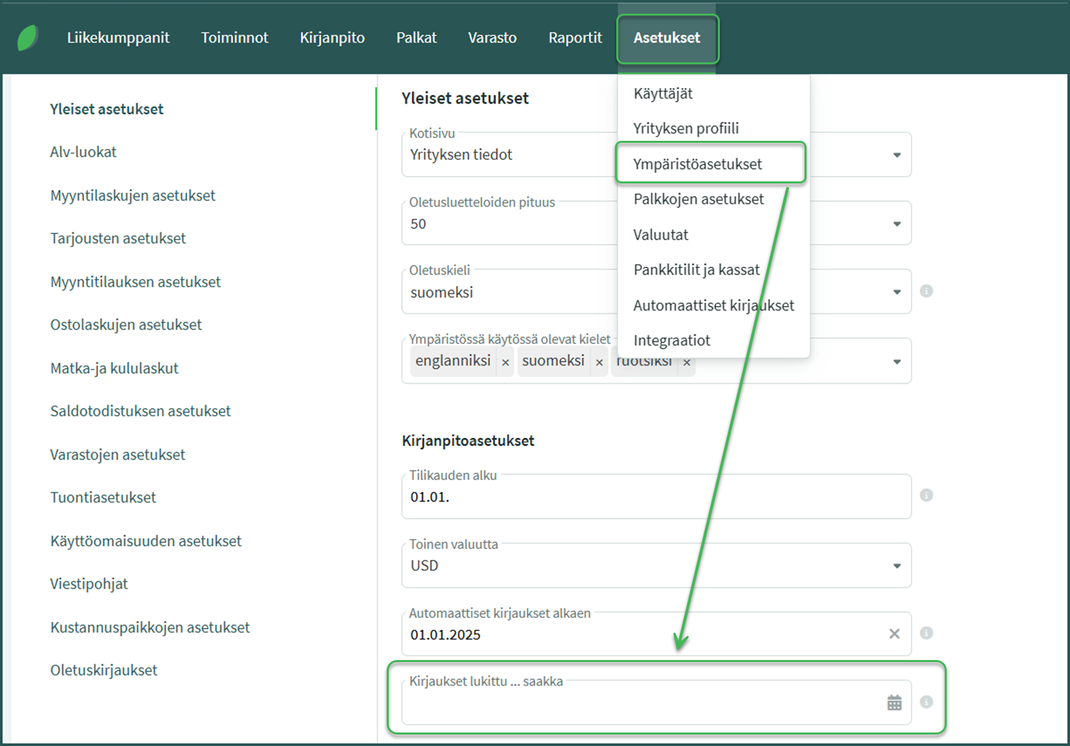Open the Oletusluetteloiden pituus dropdown
The image size is (1070, 746).
click(x=897, y=224)
